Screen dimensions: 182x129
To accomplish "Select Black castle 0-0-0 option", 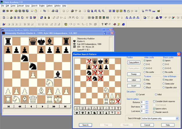I will tap(167, 68).
